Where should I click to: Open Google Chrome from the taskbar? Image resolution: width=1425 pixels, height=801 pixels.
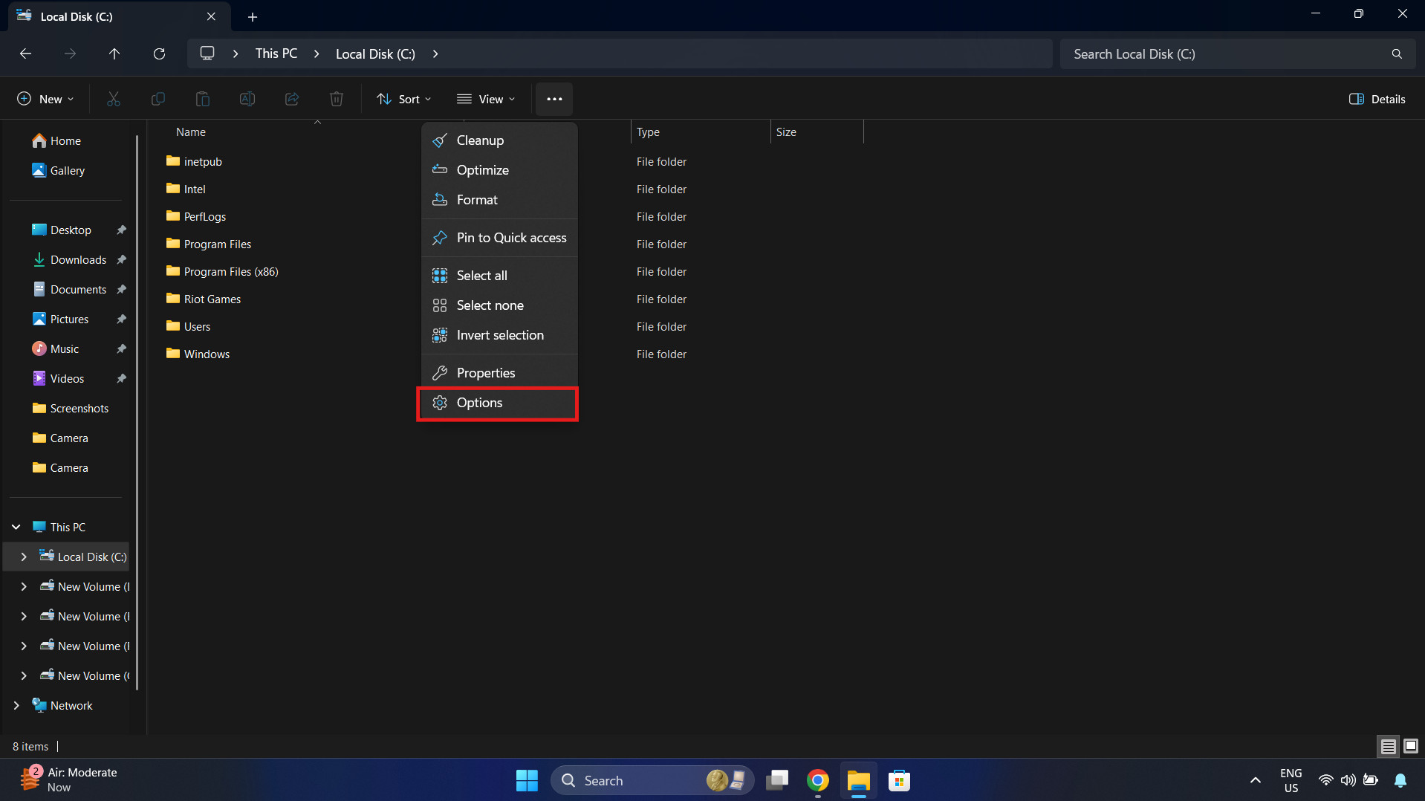[817, 780]
